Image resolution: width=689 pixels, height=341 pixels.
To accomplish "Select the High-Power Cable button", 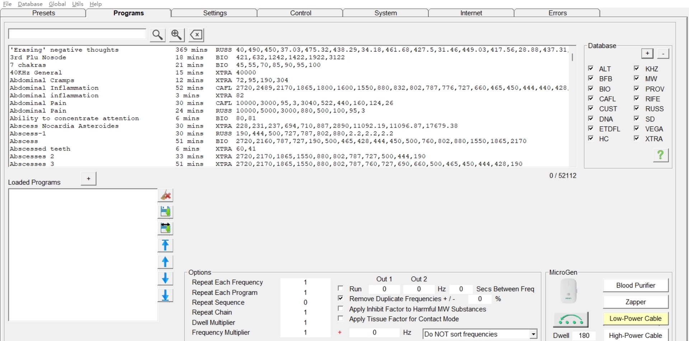I will (635, 335).
